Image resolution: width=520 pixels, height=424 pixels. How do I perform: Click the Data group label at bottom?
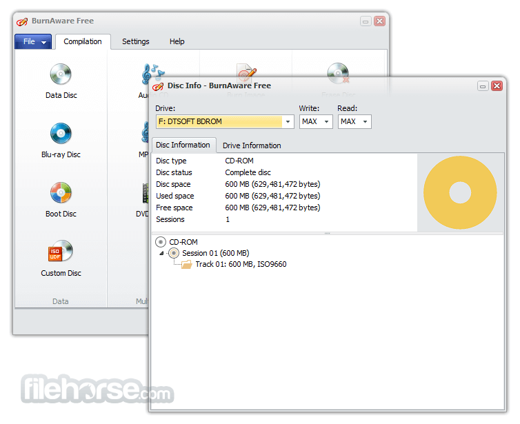[61, 301]
